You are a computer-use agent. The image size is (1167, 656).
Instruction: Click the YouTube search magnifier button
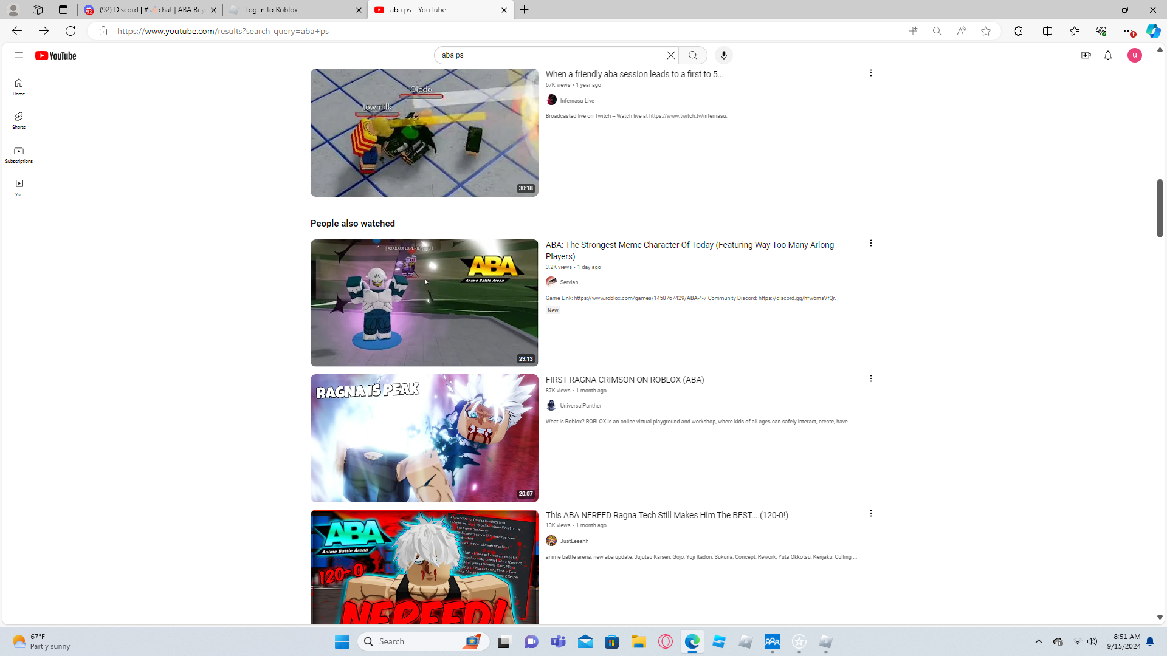tap(693, 55)
